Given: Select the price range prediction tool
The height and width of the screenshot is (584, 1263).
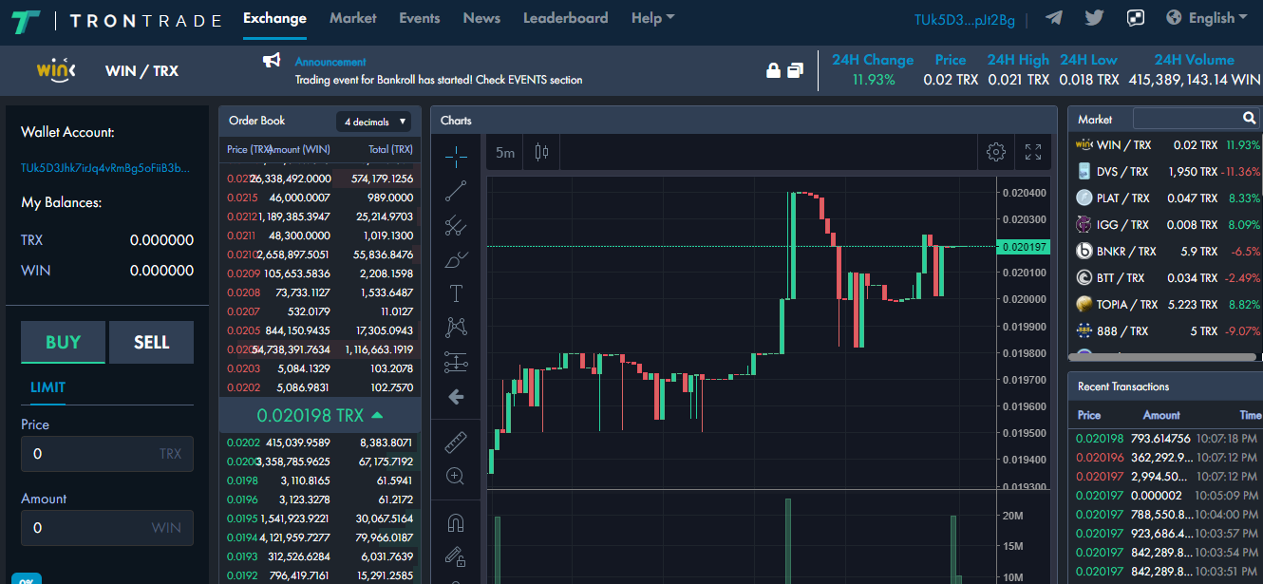Looking at the screenshot, I should pos(456,362).
